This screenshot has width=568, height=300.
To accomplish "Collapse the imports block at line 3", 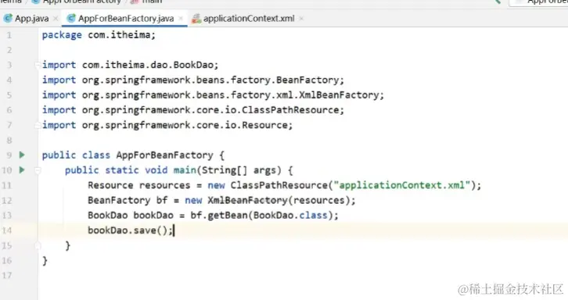I will 38,65.
